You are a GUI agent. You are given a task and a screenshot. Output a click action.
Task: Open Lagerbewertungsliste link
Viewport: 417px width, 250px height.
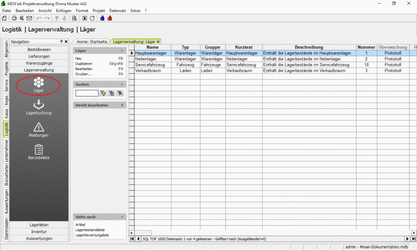pyautogui.click(x=92, y=235)
